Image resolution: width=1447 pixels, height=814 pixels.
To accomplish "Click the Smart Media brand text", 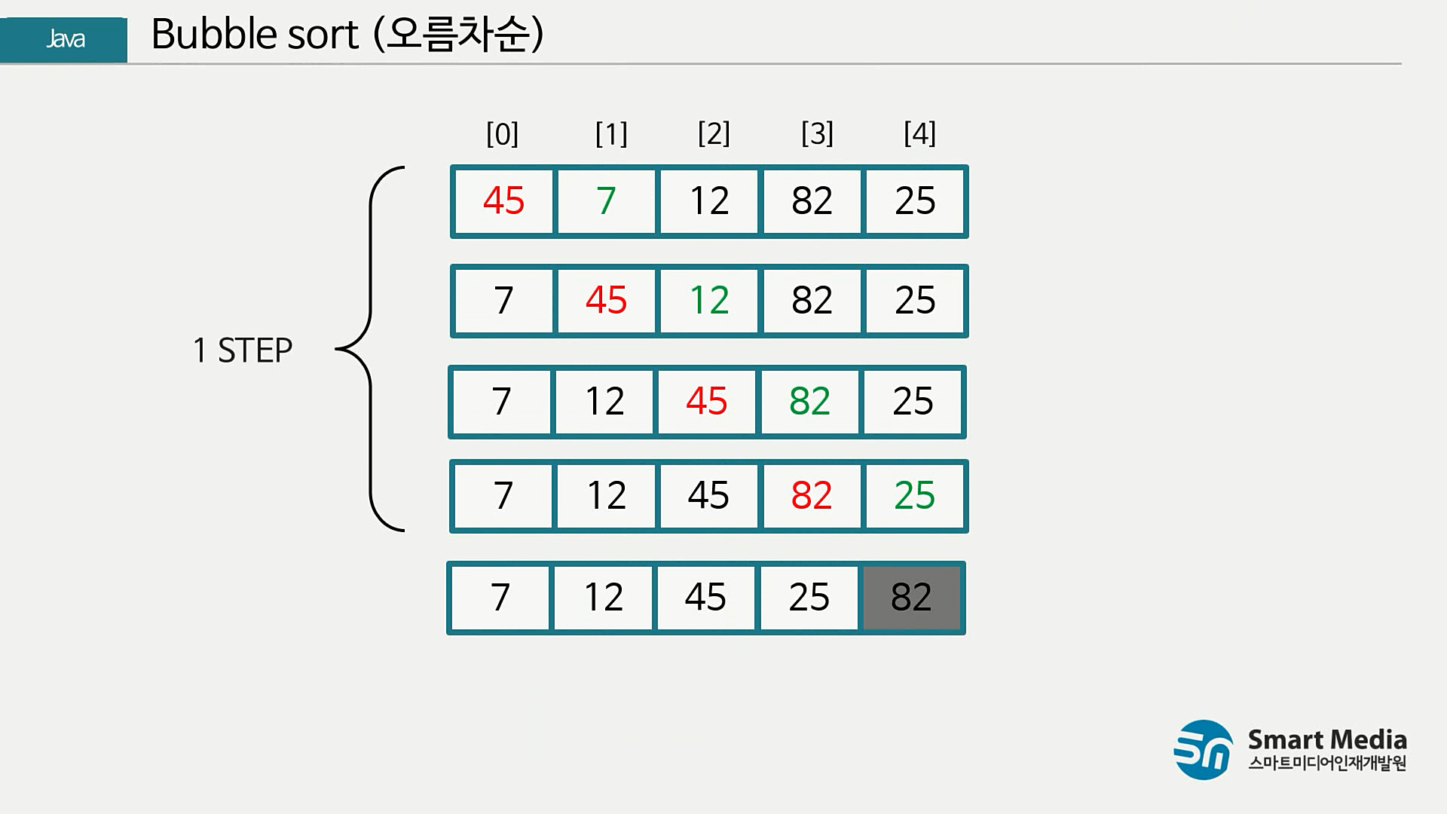I will tap(1326, 739).
